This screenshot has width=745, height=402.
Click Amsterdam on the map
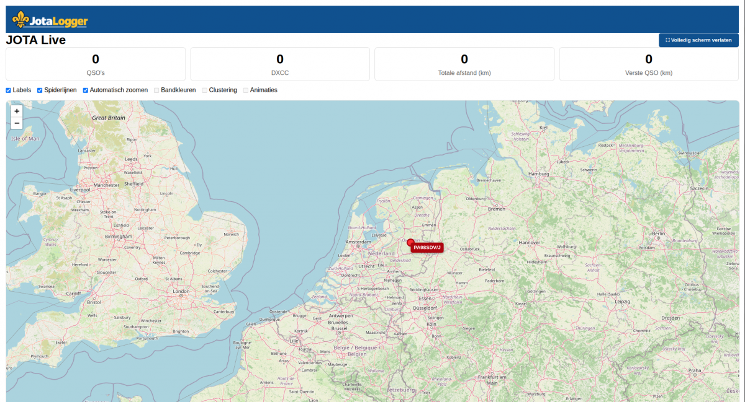click(x=358, y=242)
